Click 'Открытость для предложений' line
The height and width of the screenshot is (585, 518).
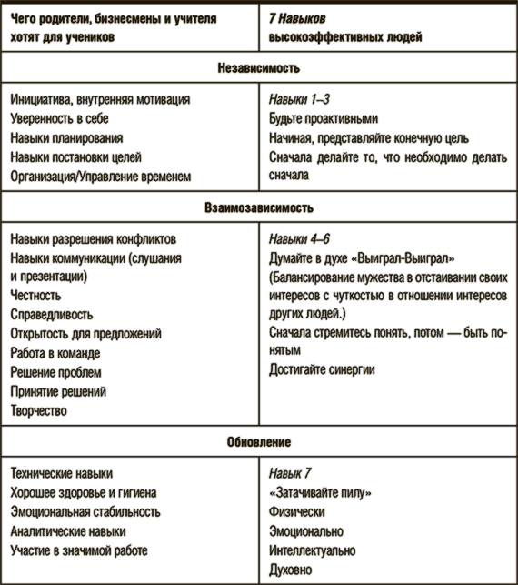(86, 334)
